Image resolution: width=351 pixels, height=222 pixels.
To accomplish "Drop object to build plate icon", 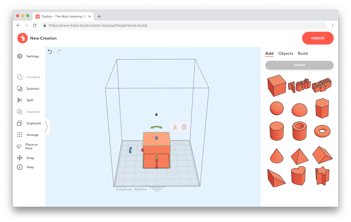I will [x=175, y=127].
